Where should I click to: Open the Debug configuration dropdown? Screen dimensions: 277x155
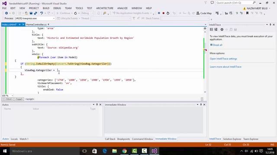click(x=92, y=13)
